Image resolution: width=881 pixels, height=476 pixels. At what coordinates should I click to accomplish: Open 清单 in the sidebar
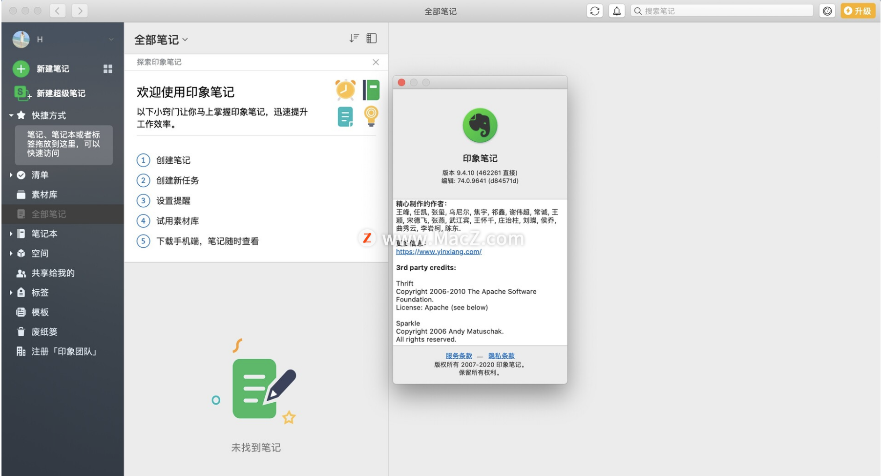[40, 175]
